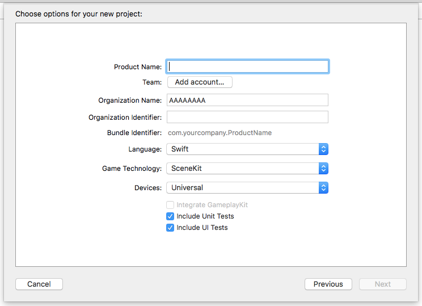The image size is (422, 306).
Task: Click the Next button
Action: point(383,284)
